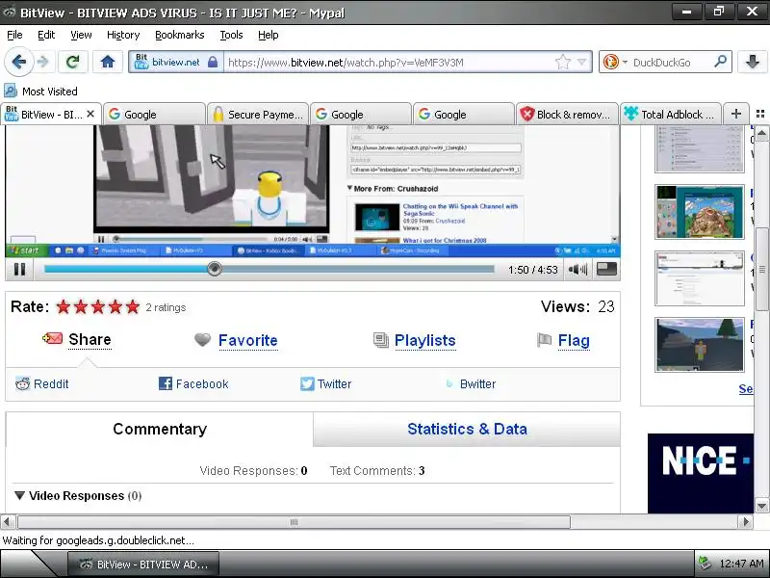This screenshot has height=578, width=770.
Task: Toggle the player fullscreen view icon
Action: [606, 269]
